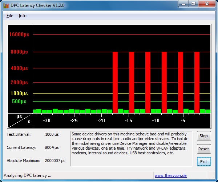Click the green 500µs threshold label
Image resolution: width=218 pixels, height=182 pixels.
click(x=19, y=101)
